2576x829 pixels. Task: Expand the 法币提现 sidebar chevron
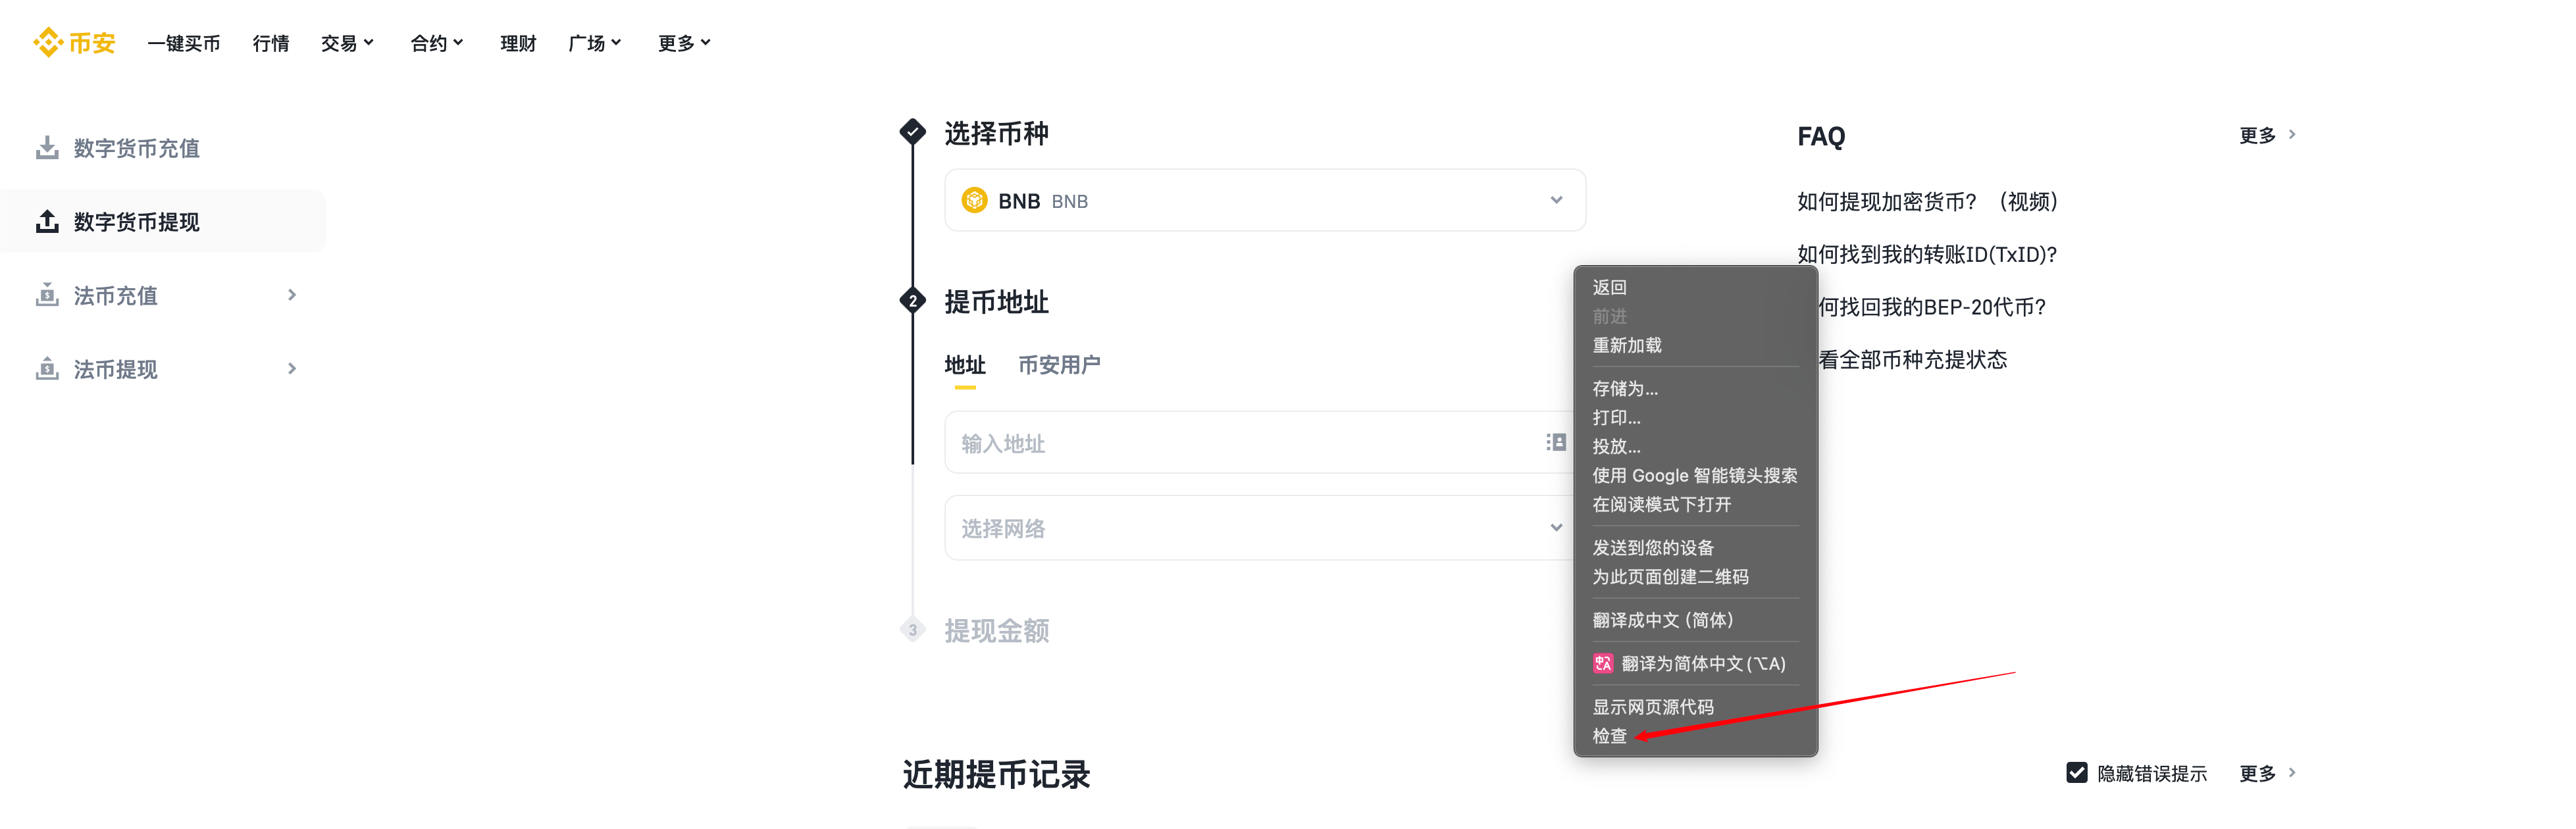(291, 369)
